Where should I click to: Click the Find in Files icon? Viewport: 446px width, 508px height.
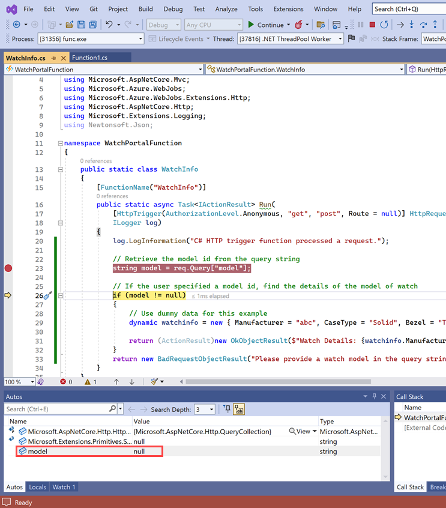click(x=321, y=25)
